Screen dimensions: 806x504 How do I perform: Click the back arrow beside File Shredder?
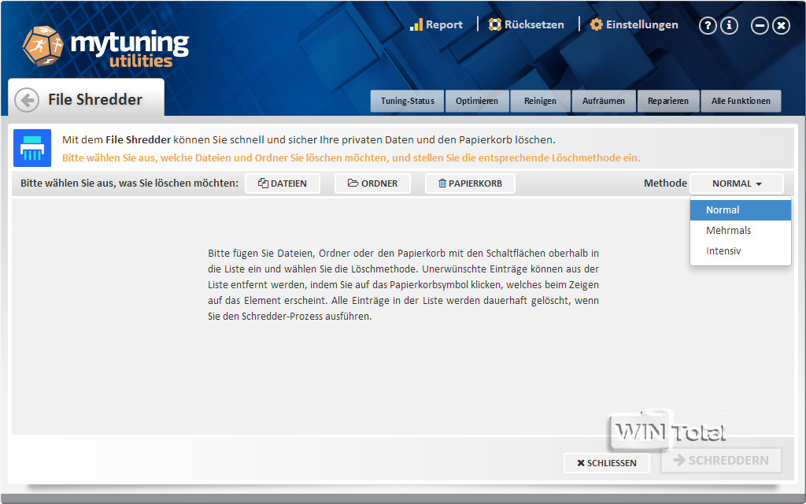point(27,100)
